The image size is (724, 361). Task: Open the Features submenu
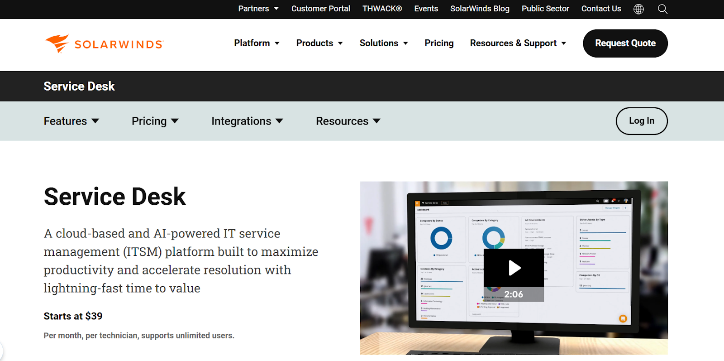click(71, 121)
